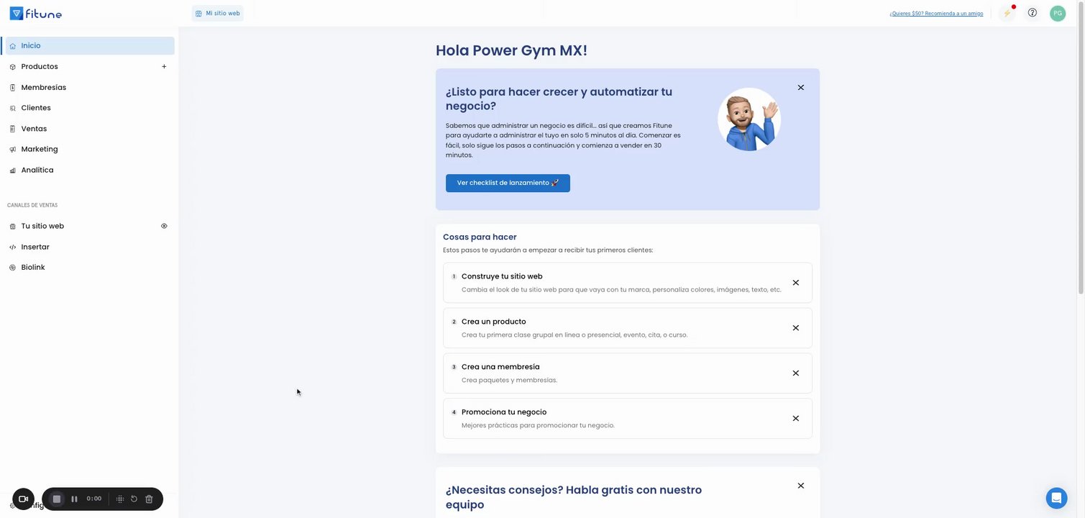Dismiss the Crea un producto step

click(x=796, y=328)
